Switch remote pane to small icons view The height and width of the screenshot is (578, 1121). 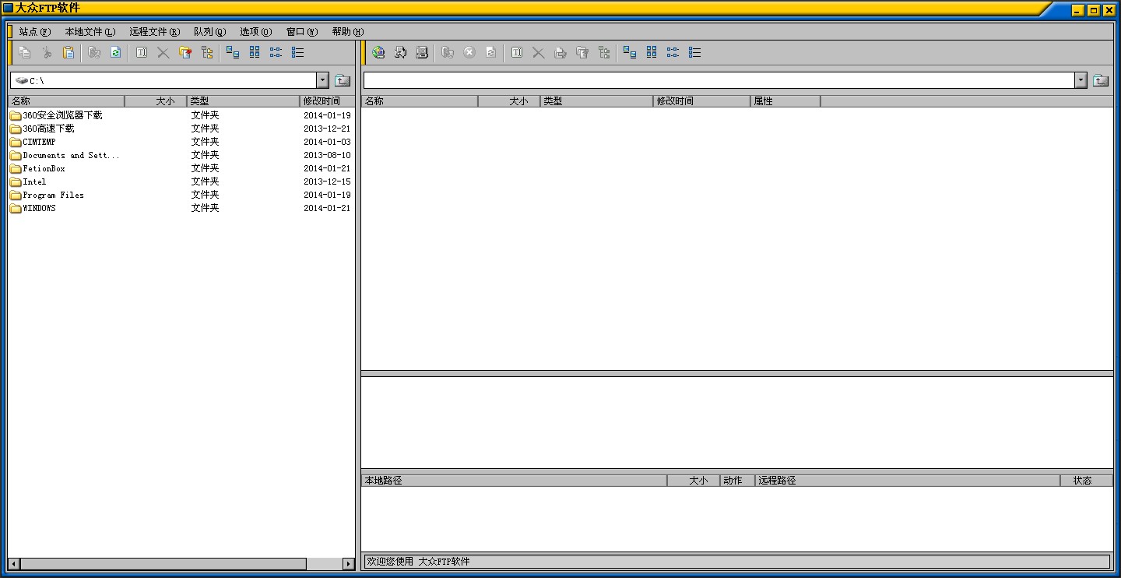[x=652, y=52]
